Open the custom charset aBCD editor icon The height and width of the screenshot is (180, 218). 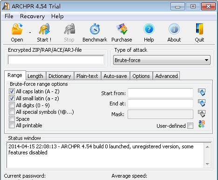[x=202, y=124]
